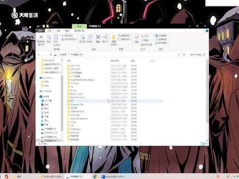Sort by the Name column header
Viewport: 239px width, 179px height.
[x=69, y=61]
